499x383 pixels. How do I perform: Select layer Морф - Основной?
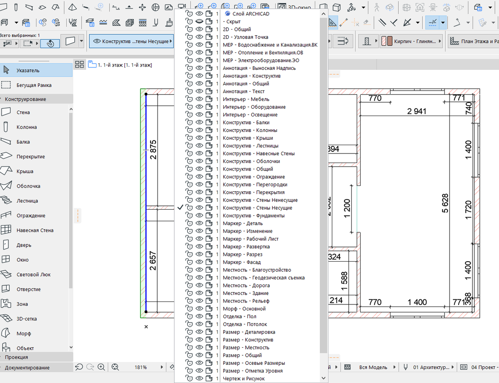pos(244,309)
